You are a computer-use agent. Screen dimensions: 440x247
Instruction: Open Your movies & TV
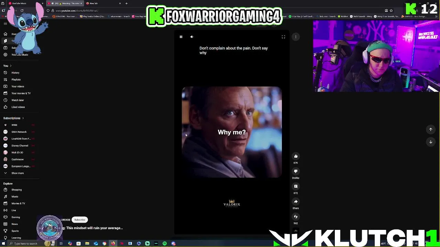(21, 93)
